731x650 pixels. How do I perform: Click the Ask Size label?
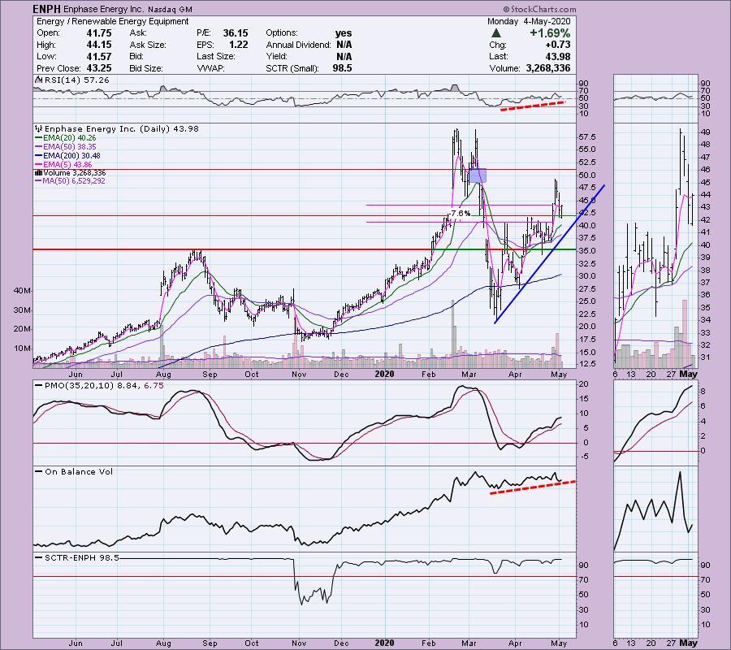(x=148, y=45)
